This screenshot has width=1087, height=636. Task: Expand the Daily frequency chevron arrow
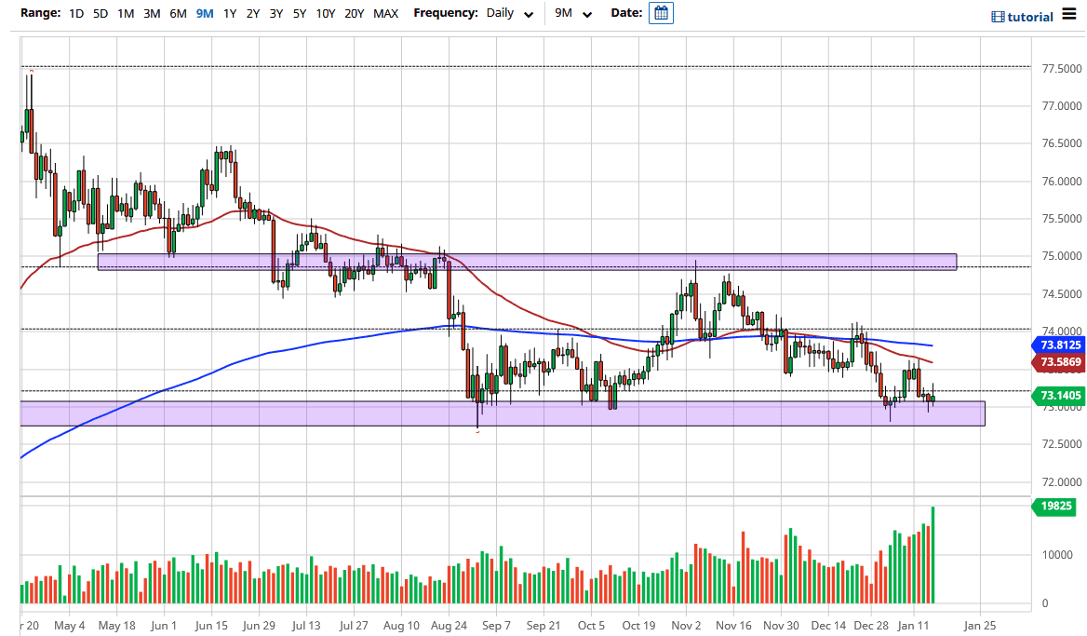tap(528, 16)
